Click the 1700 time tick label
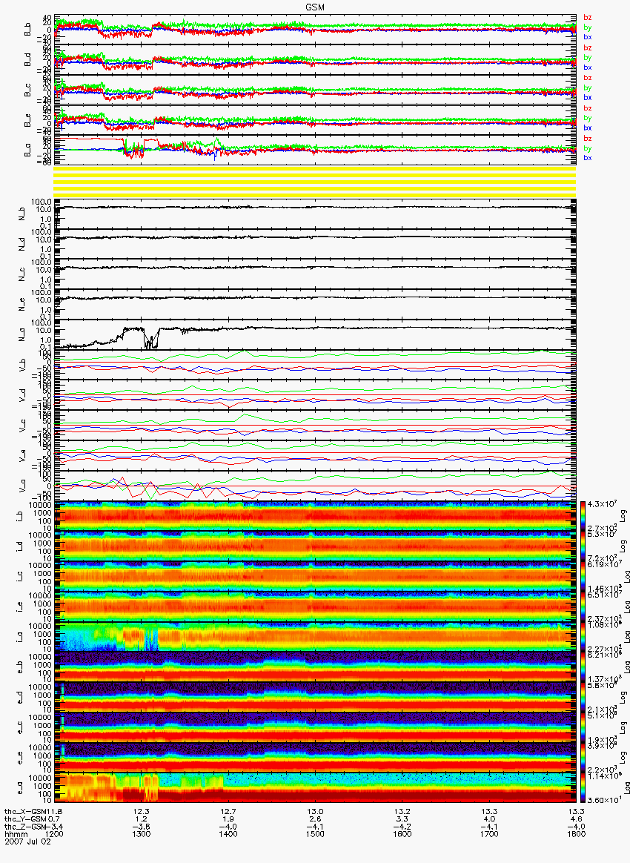Viewport: 630px width, 863px height. pos(489,834)
